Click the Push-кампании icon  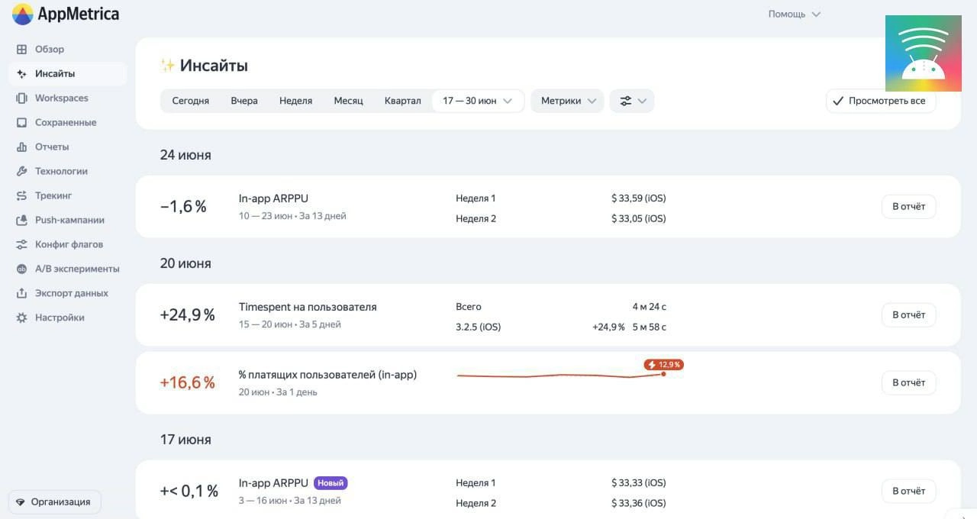[21, 221]
